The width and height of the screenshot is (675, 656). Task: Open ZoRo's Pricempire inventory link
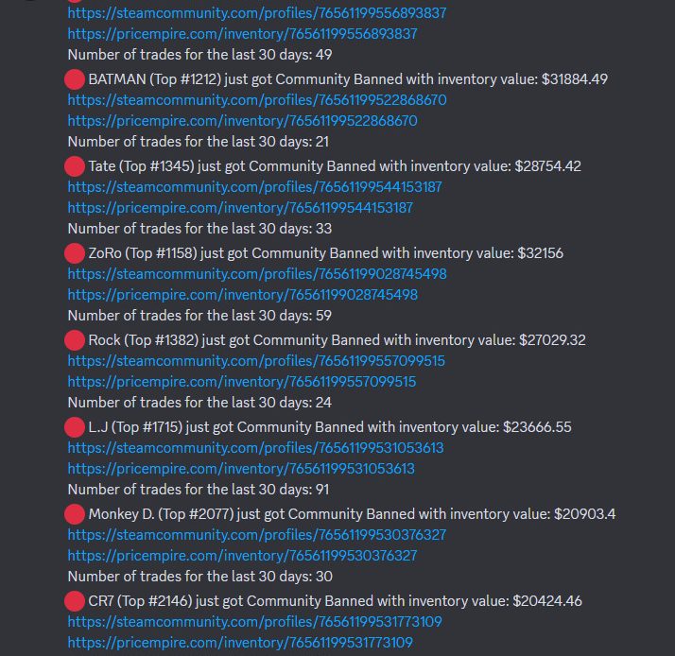tap(242, 295)
